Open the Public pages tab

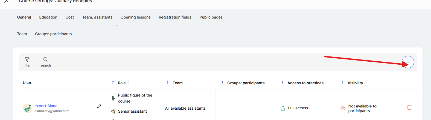coord(211,17)
